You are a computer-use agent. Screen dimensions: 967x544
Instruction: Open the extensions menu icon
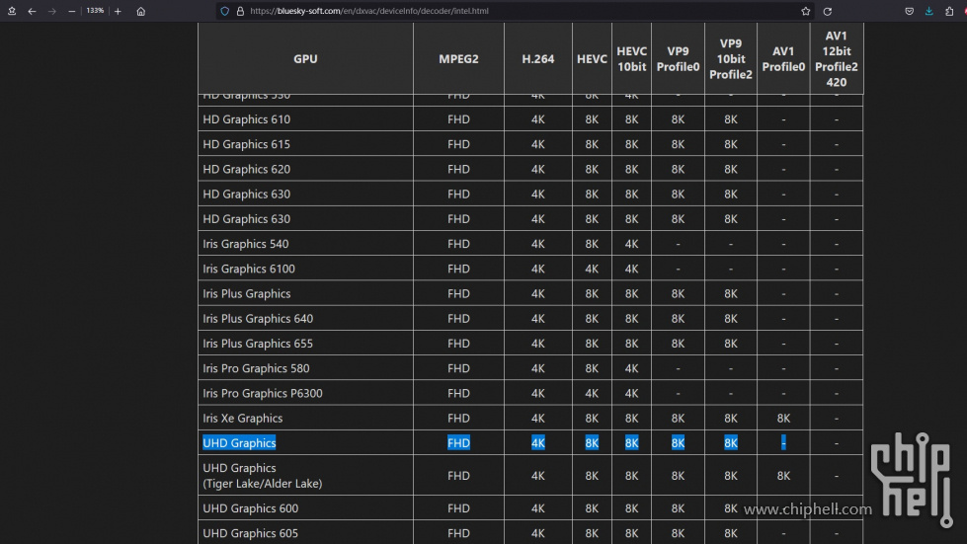click(949, 11)
